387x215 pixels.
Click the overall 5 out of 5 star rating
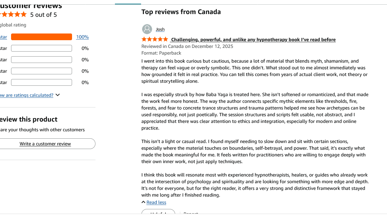13,14
